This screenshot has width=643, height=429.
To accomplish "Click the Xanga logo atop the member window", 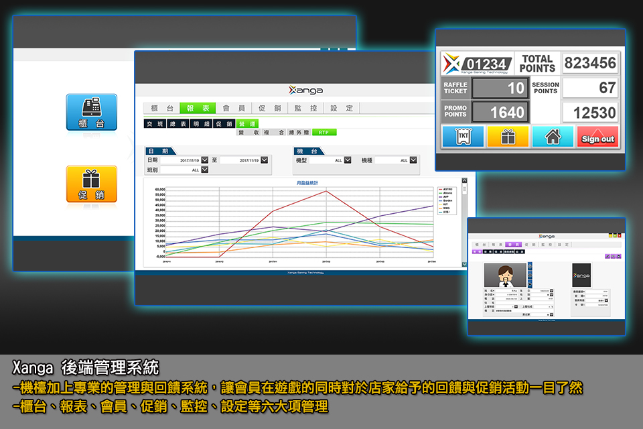I will pos(547,236).
